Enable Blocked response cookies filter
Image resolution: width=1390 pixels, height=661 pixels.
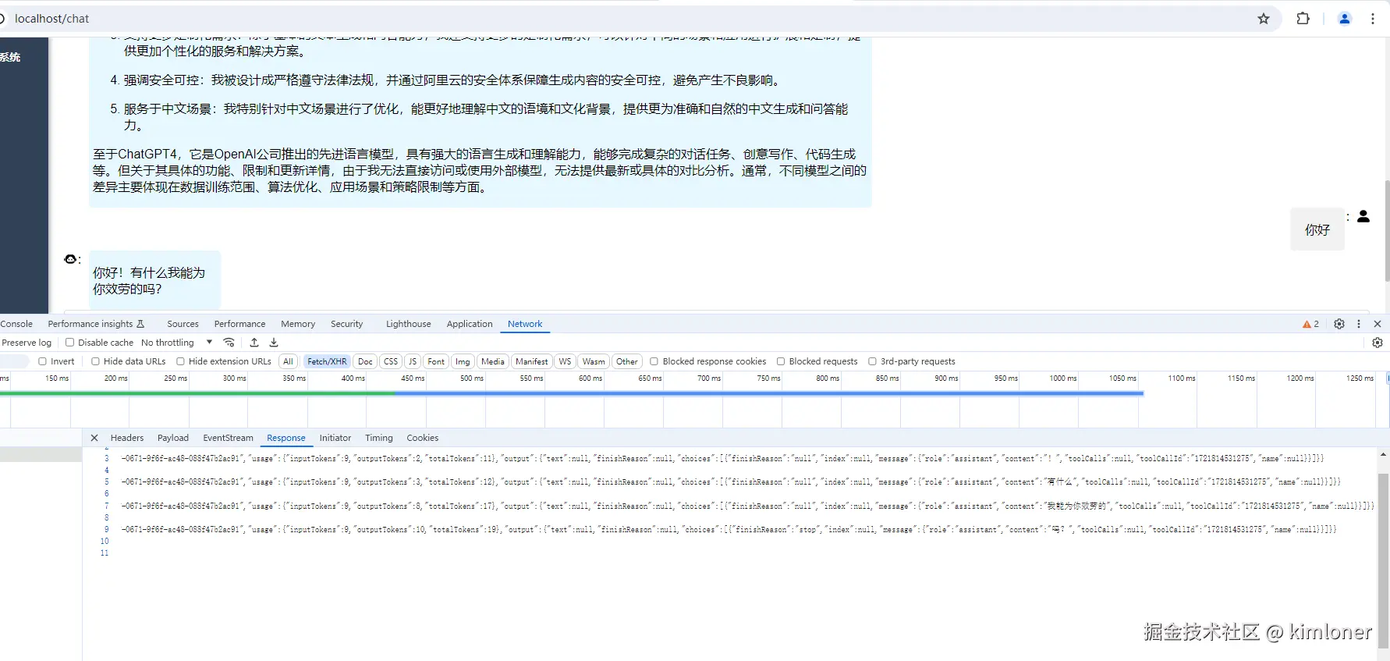tap(654, 361)
